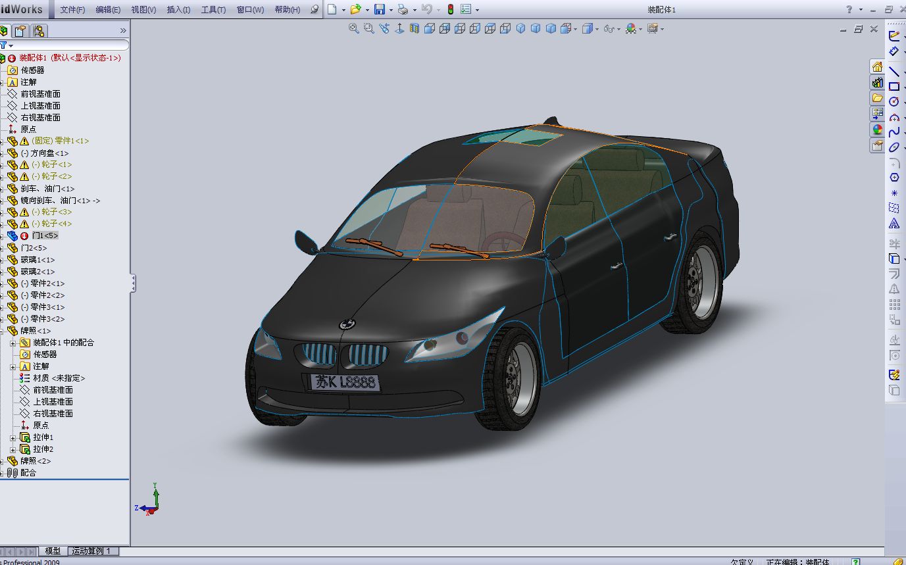Switch to the ConfigurationManager tab
The height and width of the screenshot is (565, 906).
click(x=39, y=30)
